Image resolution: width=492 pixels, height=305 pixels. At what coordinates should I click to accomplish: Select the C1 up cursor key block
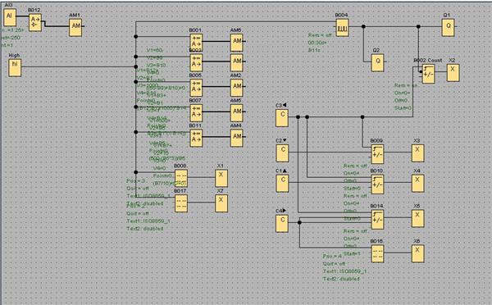point(282,184)
